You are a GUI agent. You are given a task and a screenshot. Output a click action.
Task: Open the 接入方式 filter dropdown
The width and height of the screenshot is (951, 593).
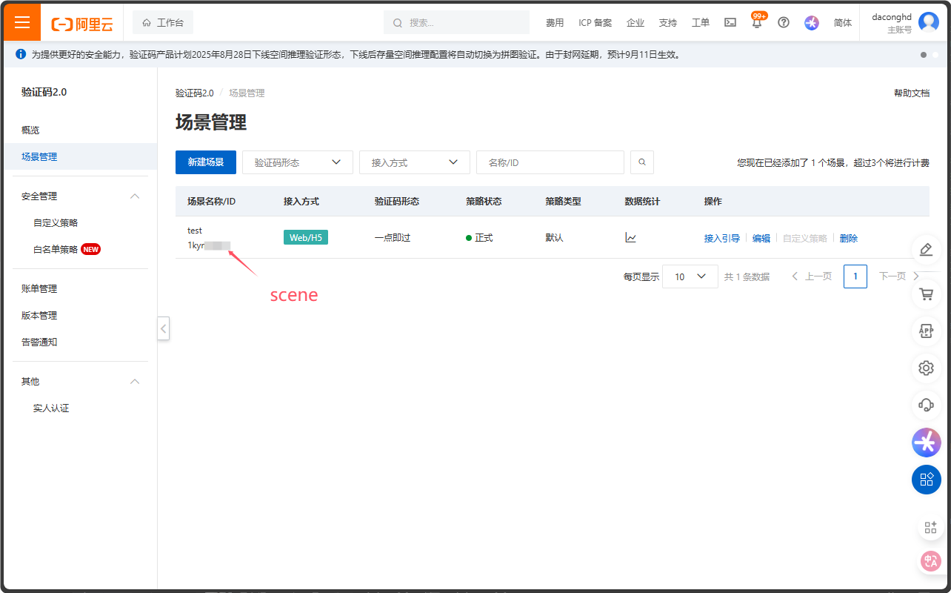tap(414, 162)
